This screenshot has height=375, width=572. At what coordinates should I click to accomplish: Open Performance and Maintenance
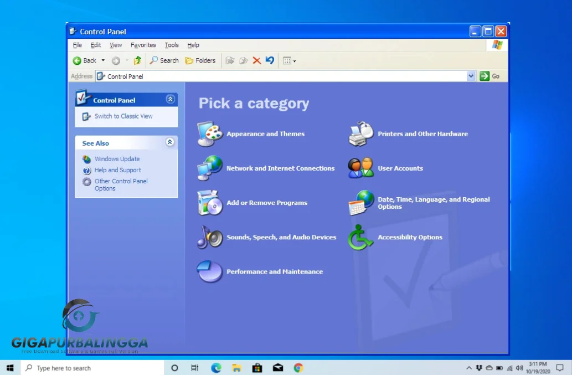click(x=274, y=271)
